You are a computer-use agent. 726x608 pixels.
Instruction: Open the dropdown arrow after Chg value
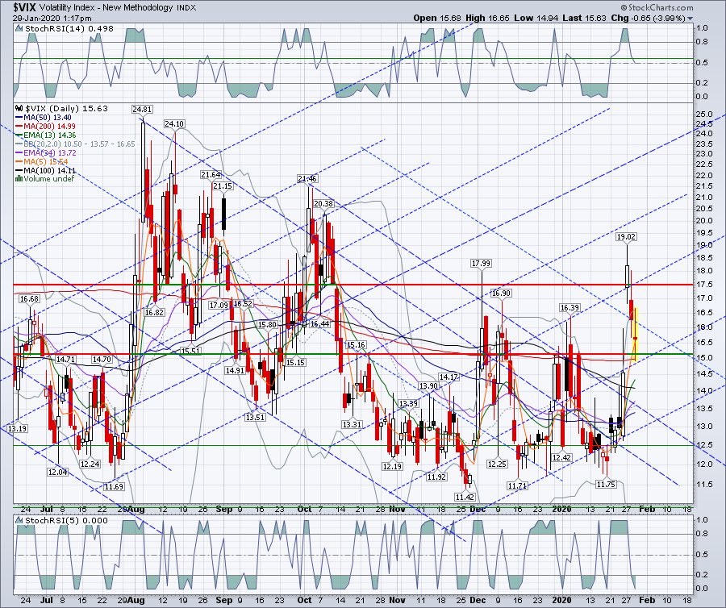pyautogui.click(x=691, y=19)
